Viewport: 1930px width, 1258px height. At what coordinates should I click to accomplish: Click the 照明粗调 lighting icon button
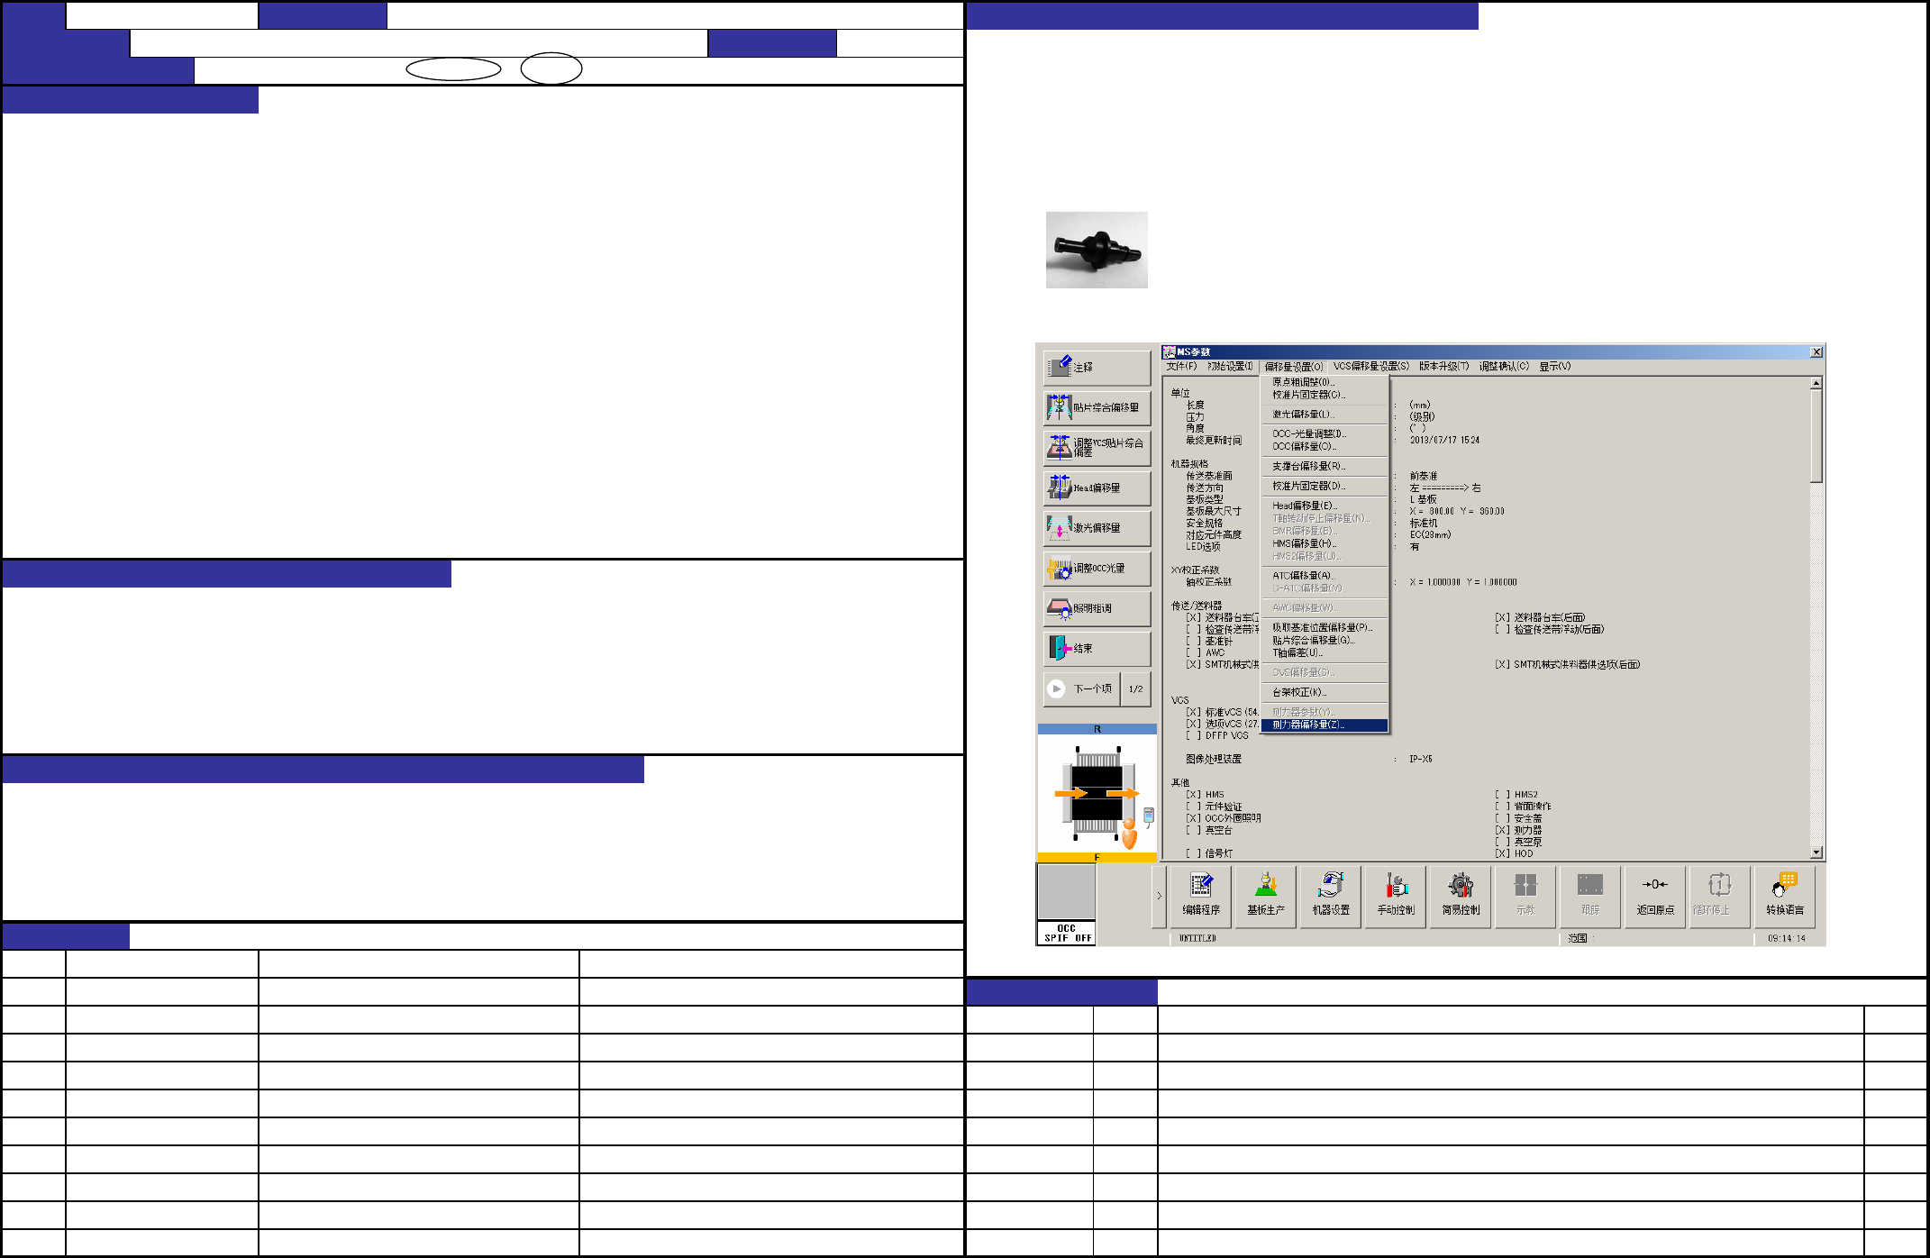click(1096, 609)
